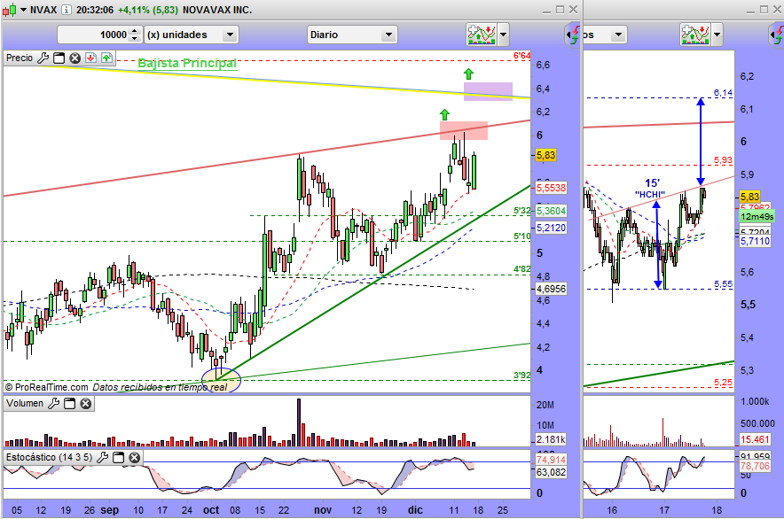Screen dimensions: 784x519
Task: Click the 3'92 support level label
Action: [x=522, y=376]
